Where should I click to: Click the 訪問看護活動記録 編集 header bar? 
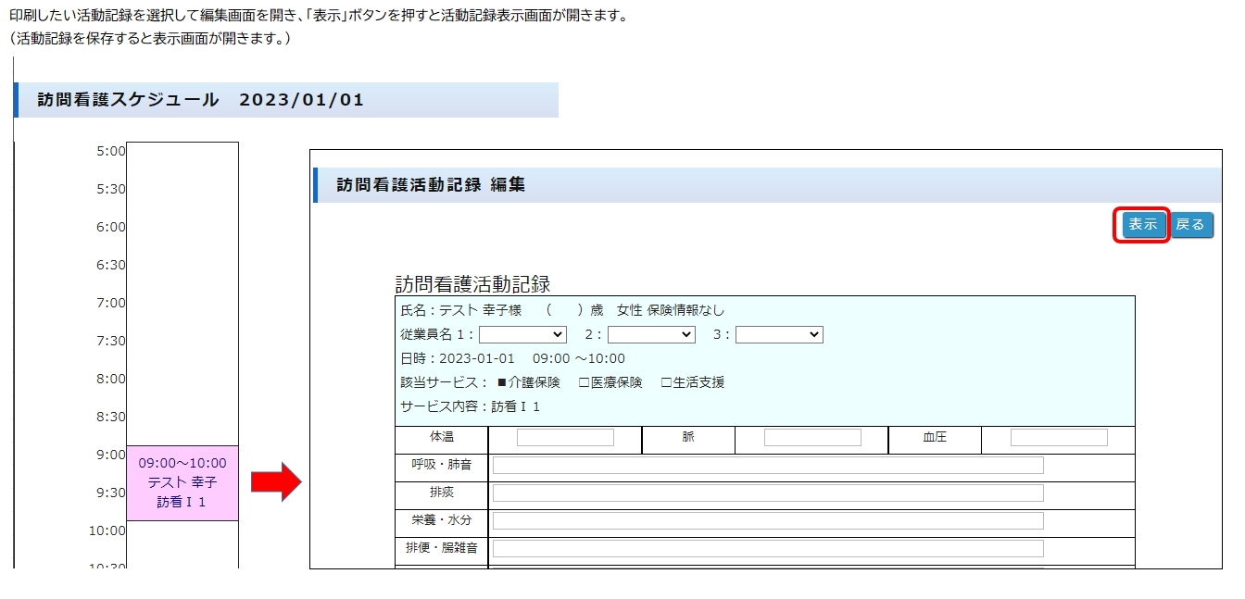(765, 185)
